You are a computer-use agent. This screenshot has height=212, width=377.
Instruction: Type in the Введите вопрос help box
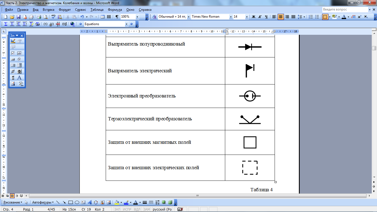tap(345, 9)
